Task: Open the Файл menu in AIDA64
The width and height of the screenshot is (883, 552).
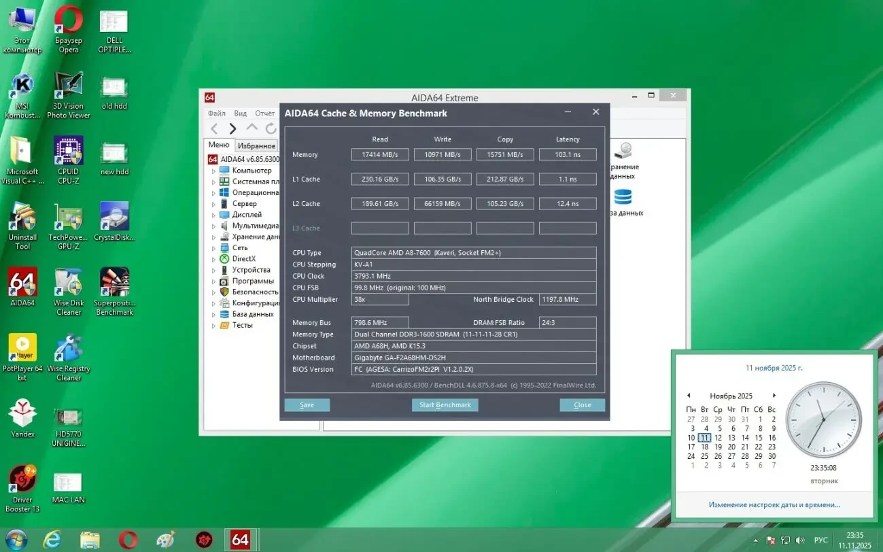Action: [x=217, y=114]
